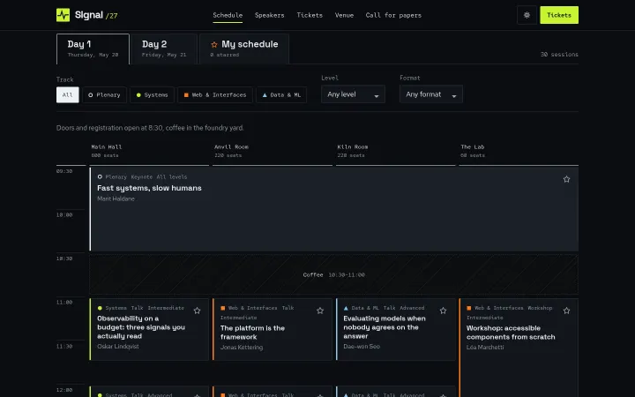635x397 pixels.
Task: Click the Main Hall room header
Action: tap(107, 147)
